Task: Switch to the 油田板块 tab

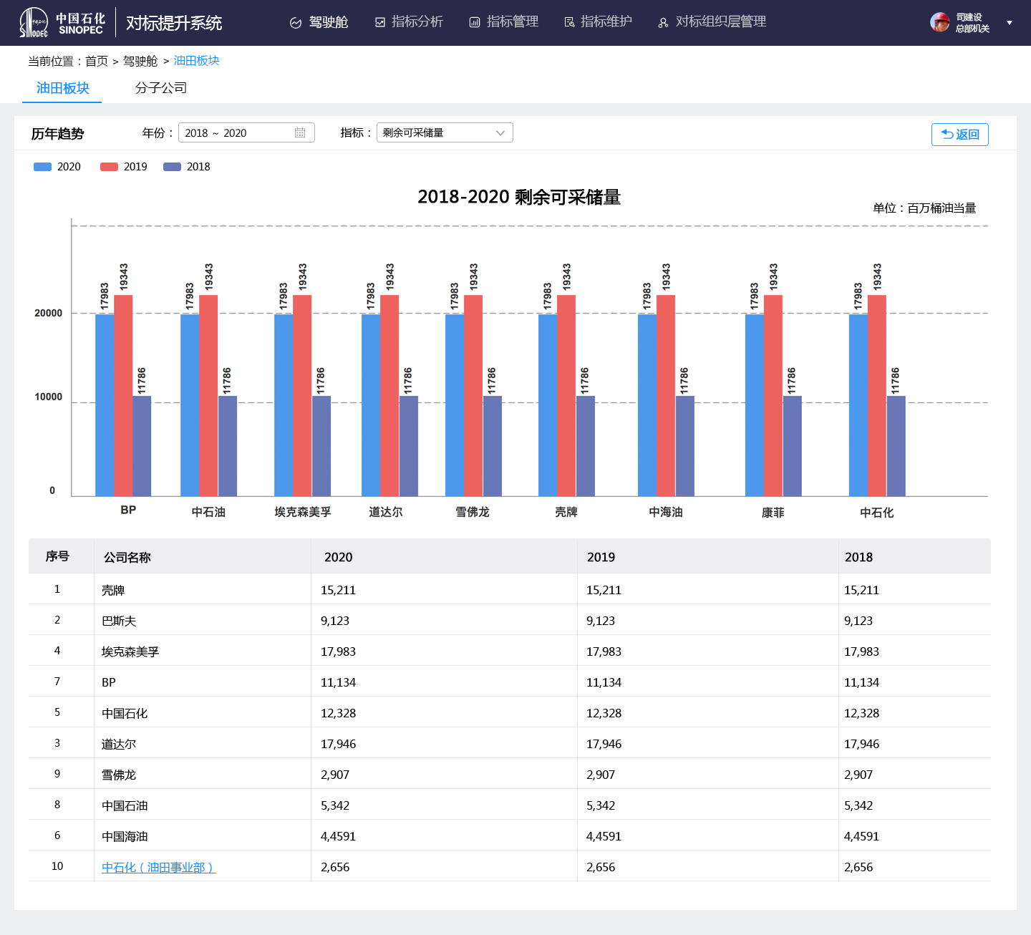Action: [x=62, y=88]
